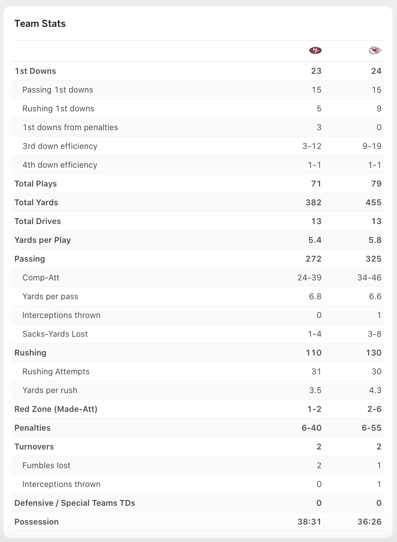Click the Red Zone (Made-Att) label
Screen dimensions: 397x542
[x=56, y=409]
